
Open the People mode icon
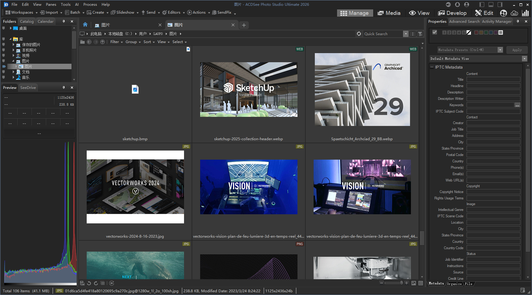click(x=503, y=13)
